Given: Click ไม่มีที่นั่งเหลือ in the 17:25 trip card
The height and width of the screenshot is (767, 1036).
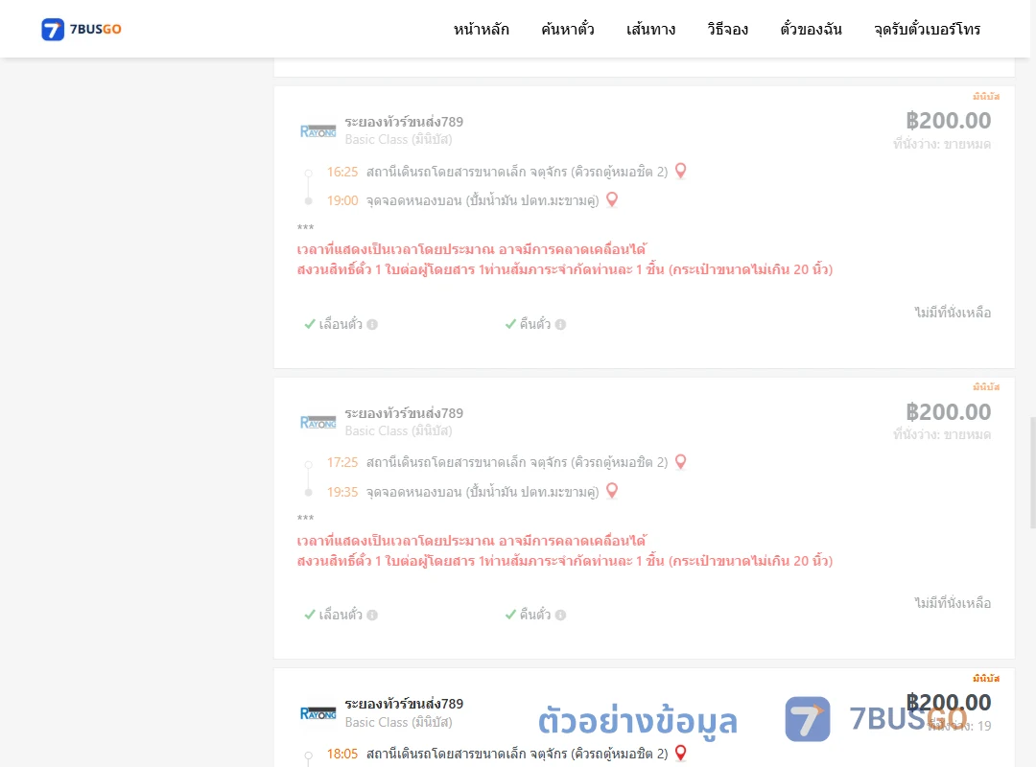Looking at the screenshot, I should (x=953, y=603).
